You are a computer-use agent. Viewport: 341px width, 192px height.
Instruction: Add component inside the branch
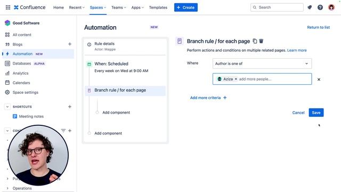116,113
